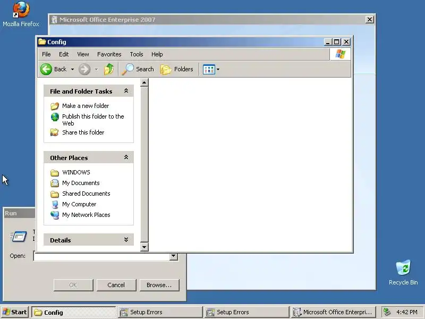
Task: Click the task pane scrollbar track
Action: [144, 164]
